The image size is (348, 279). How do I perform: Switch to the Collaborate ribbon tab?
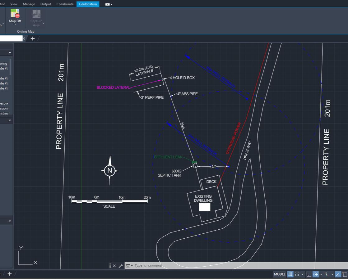click(65, 4)
